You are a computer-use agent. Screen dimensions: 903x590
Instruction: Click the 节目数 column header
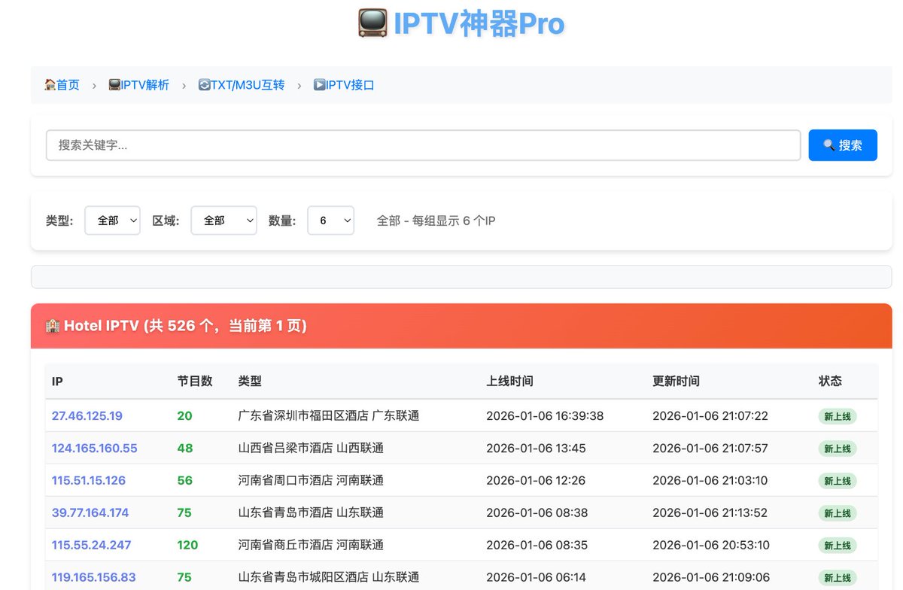coord(195,382)
